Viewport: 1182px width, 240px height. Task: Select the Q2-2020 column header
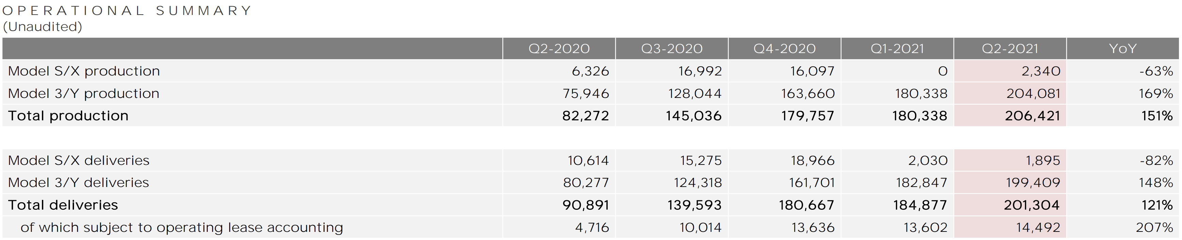559,49
